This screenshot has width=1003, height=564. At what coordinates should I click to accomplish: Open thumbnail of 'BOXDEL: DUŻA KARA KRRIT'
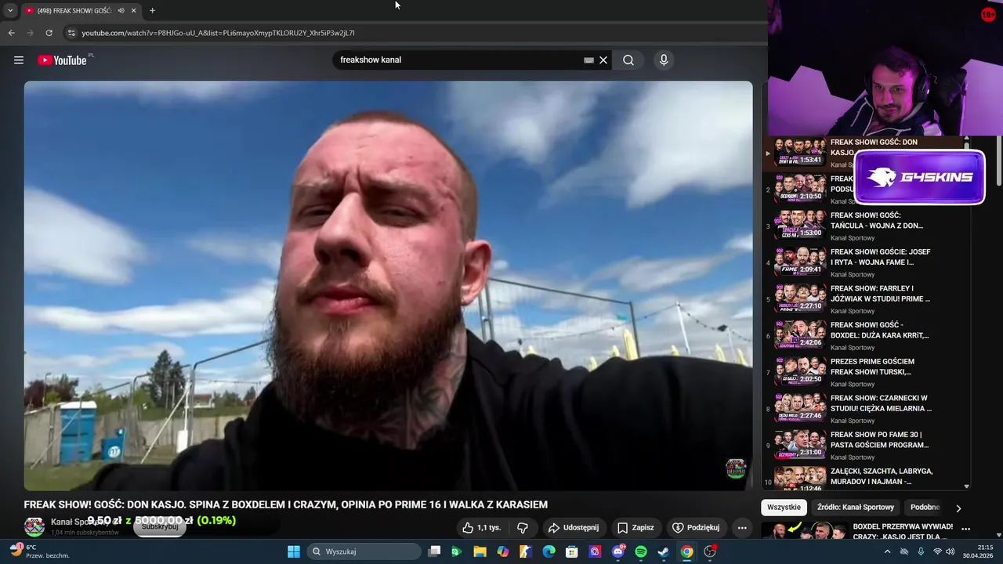tap(799, 335)
